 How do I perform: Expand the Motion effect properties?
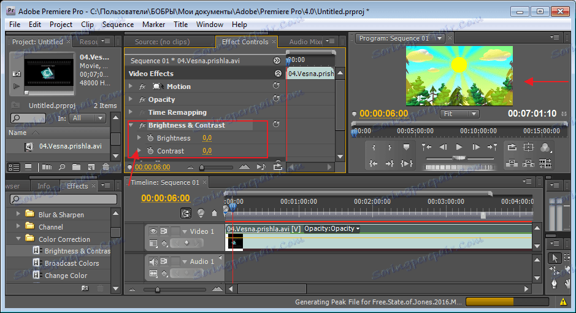pos(131,87)
